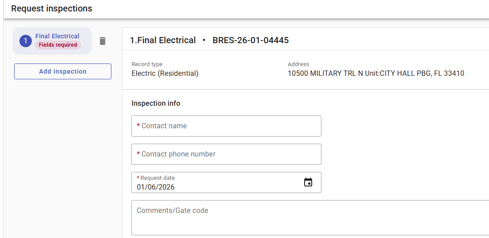
Task: Click the Address label
Action: tap(298, 64)
